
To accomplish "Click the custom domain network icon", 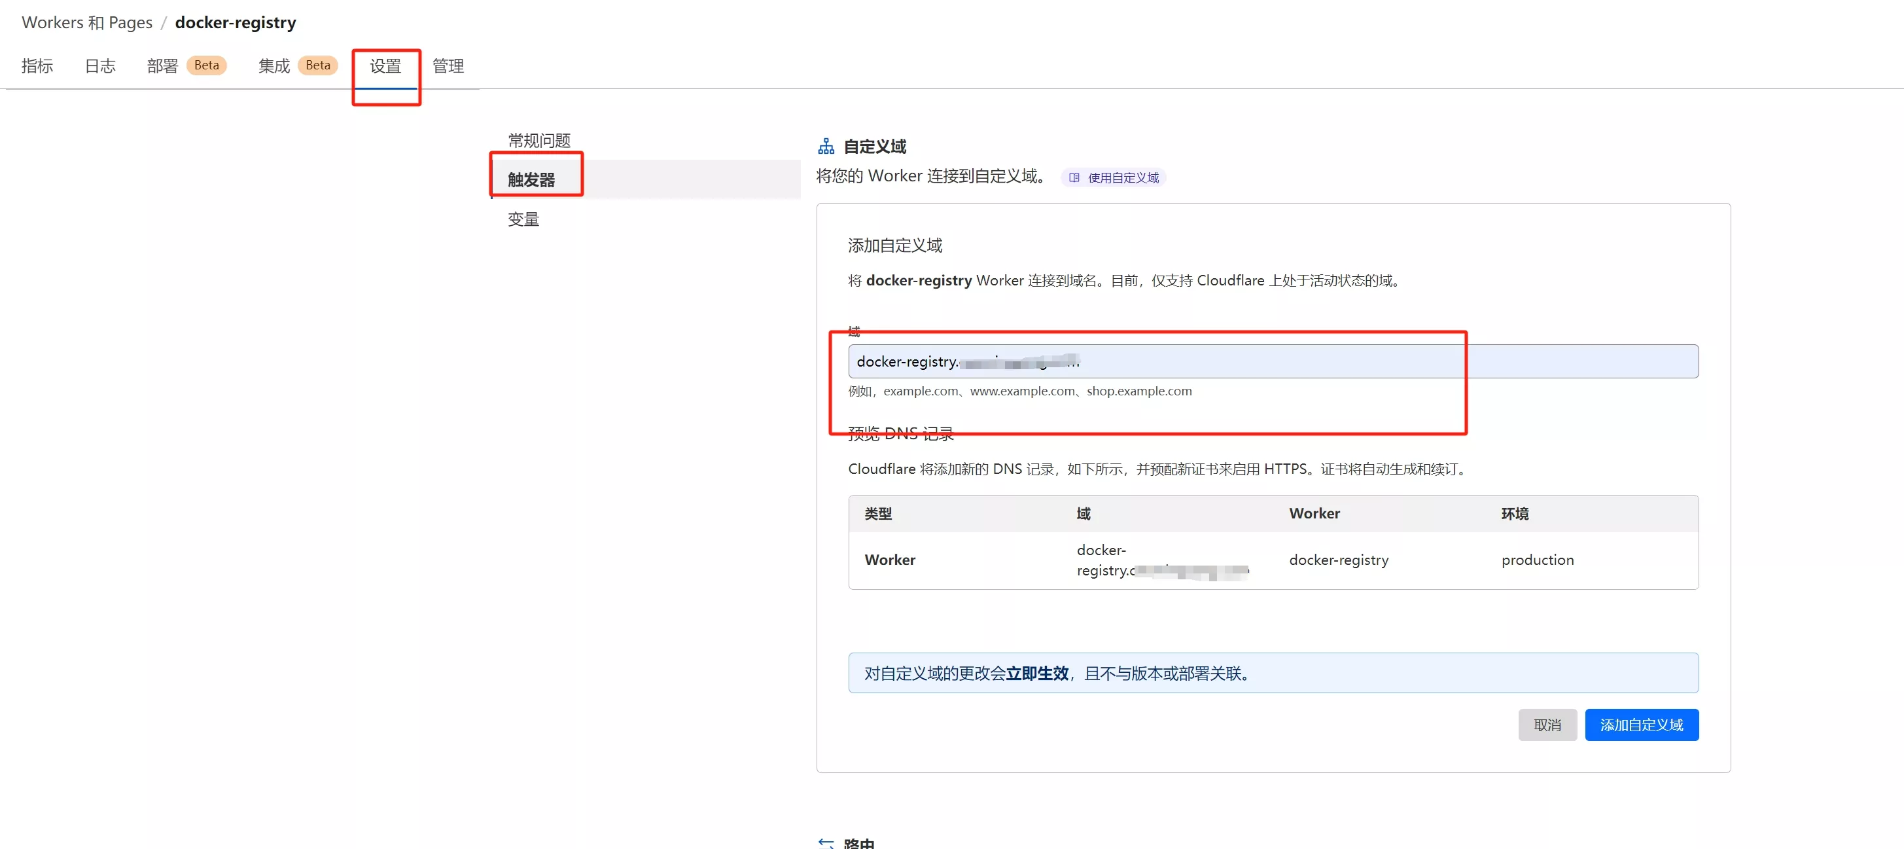I will pos(826,146).
